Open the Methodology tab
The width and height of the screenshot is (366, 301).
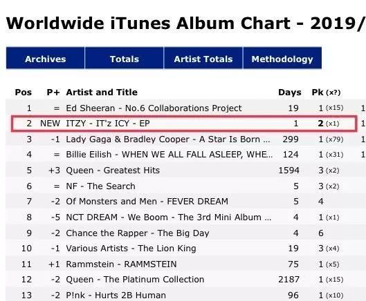coord(282,58)
